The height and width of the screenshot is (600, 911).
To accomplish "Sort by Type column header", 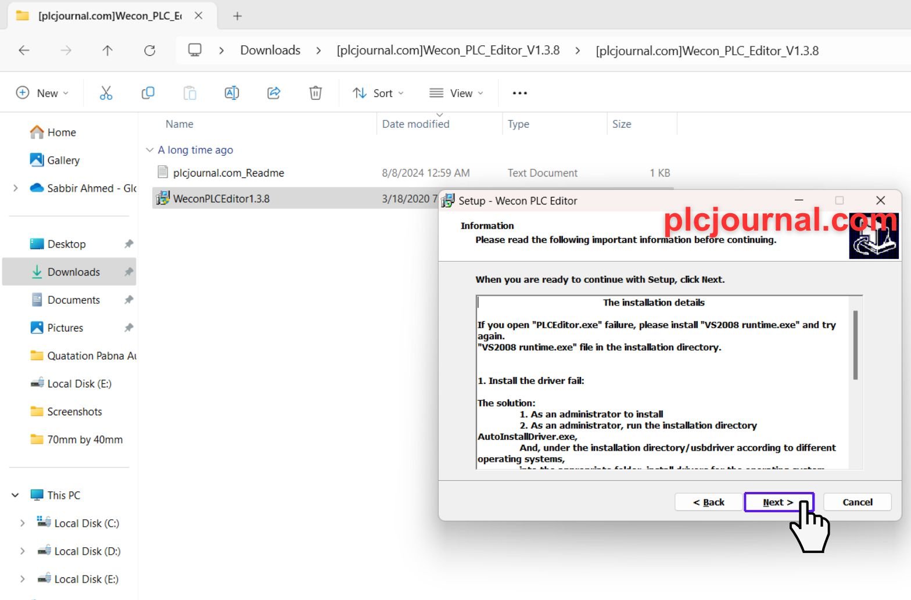I will (518, 124).
